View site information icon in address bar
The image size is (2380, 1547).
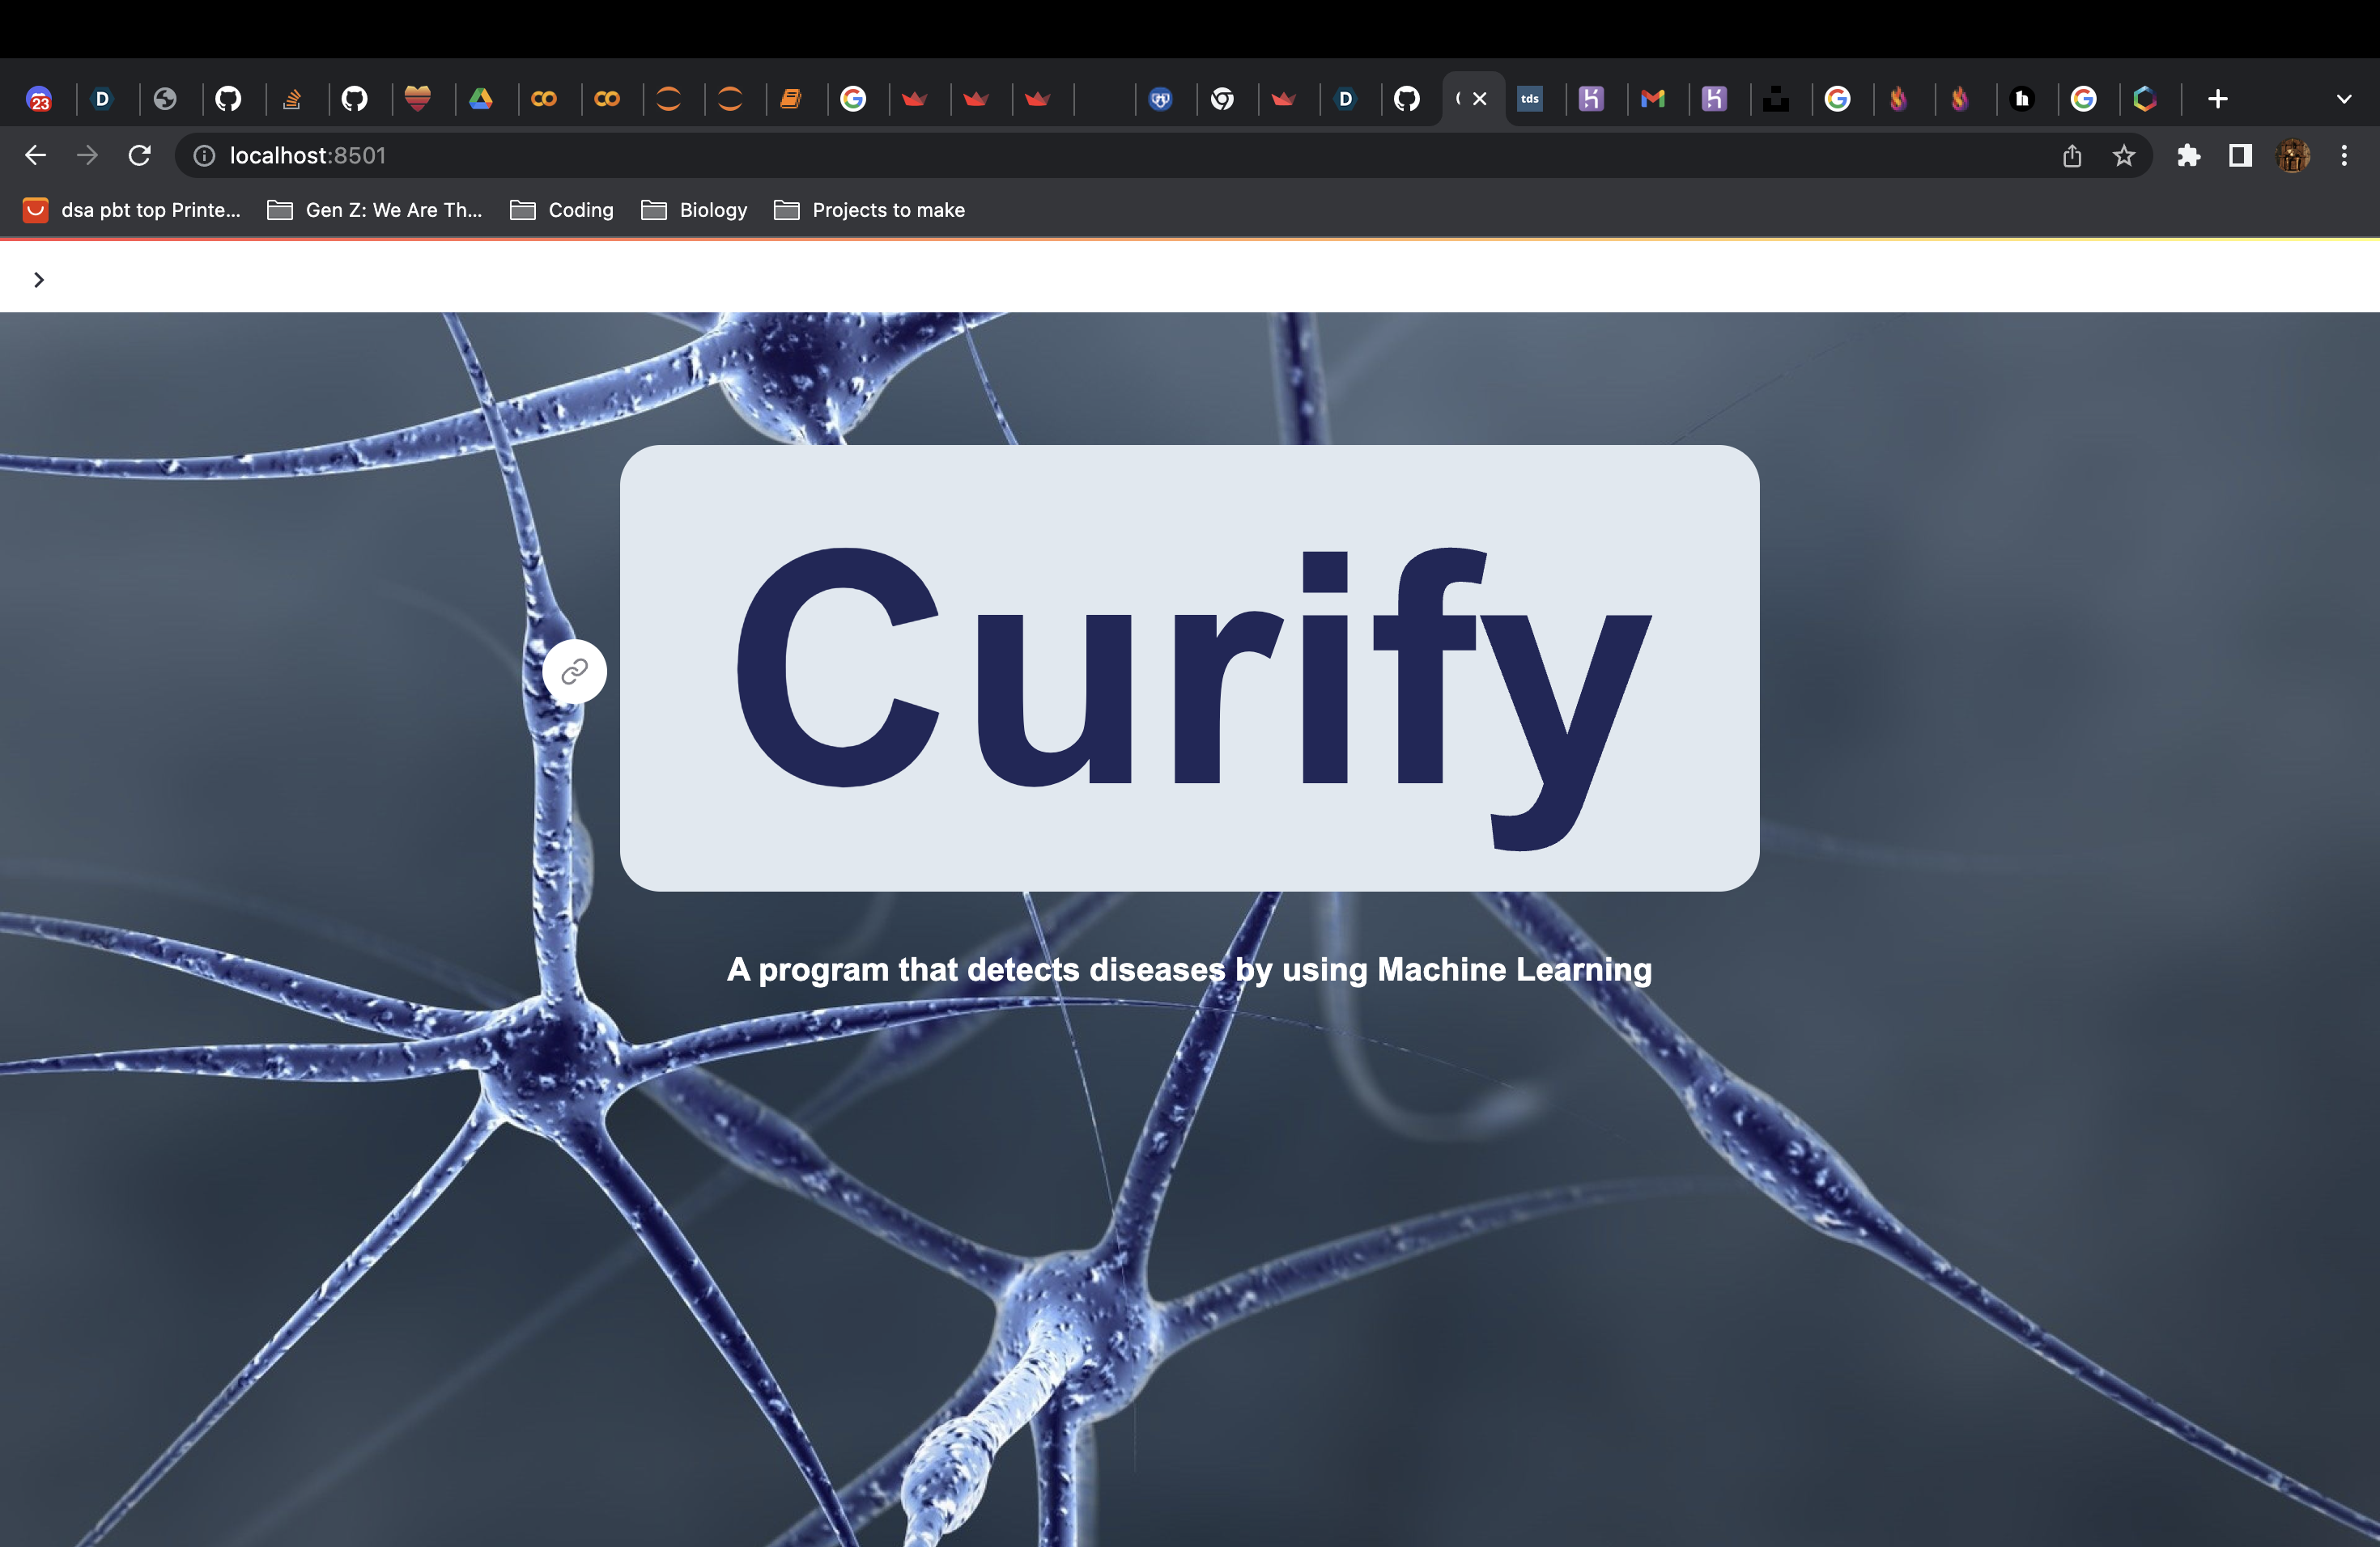(204, 156)
